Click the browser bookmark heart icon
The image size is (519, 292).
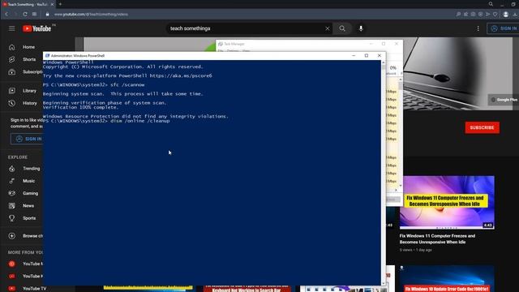point(495,15)
